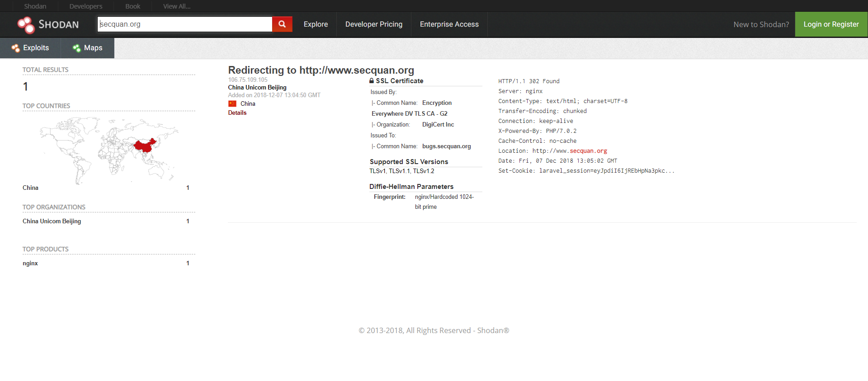The width and height of the screenshot is (868, 381).
Task: Click the Maps icon
Action: pos(76,48)
